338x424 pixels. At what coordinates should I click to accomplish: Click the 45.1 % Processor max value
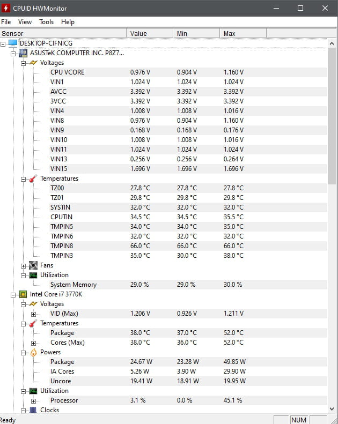pyautogui.click(x=233, y=400)
